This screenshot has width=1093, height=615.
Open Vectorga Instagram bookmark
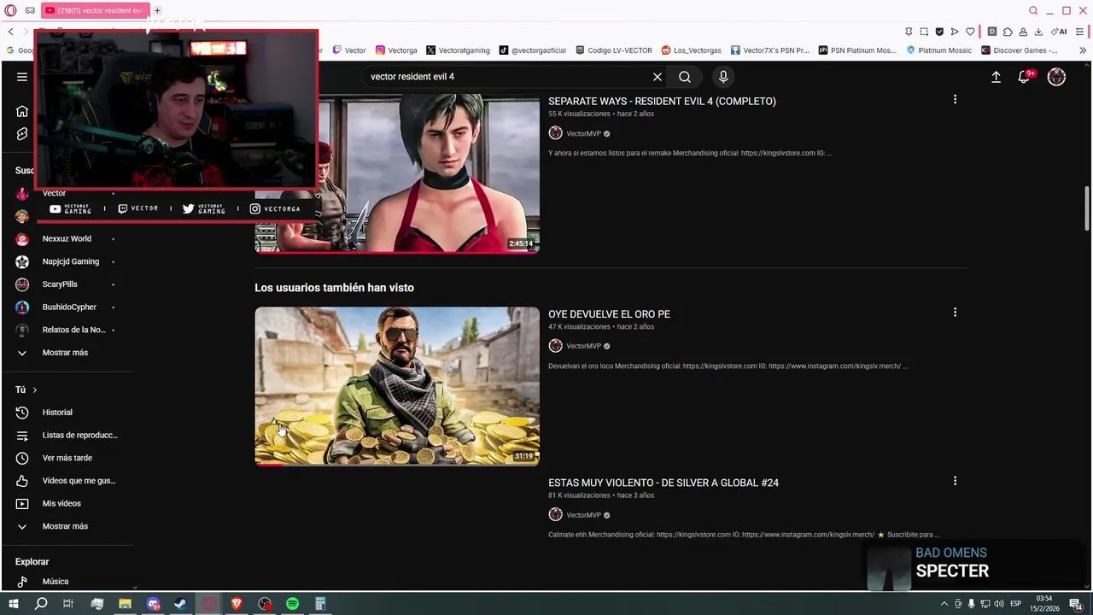click(x=396, y=50)
